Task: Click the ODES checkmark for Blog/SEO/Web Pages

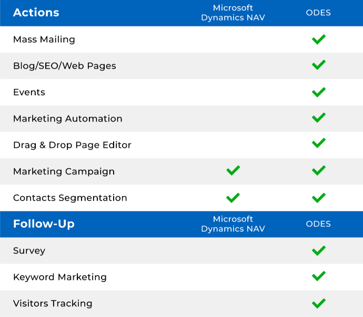Action: click(x=319, y=65)
